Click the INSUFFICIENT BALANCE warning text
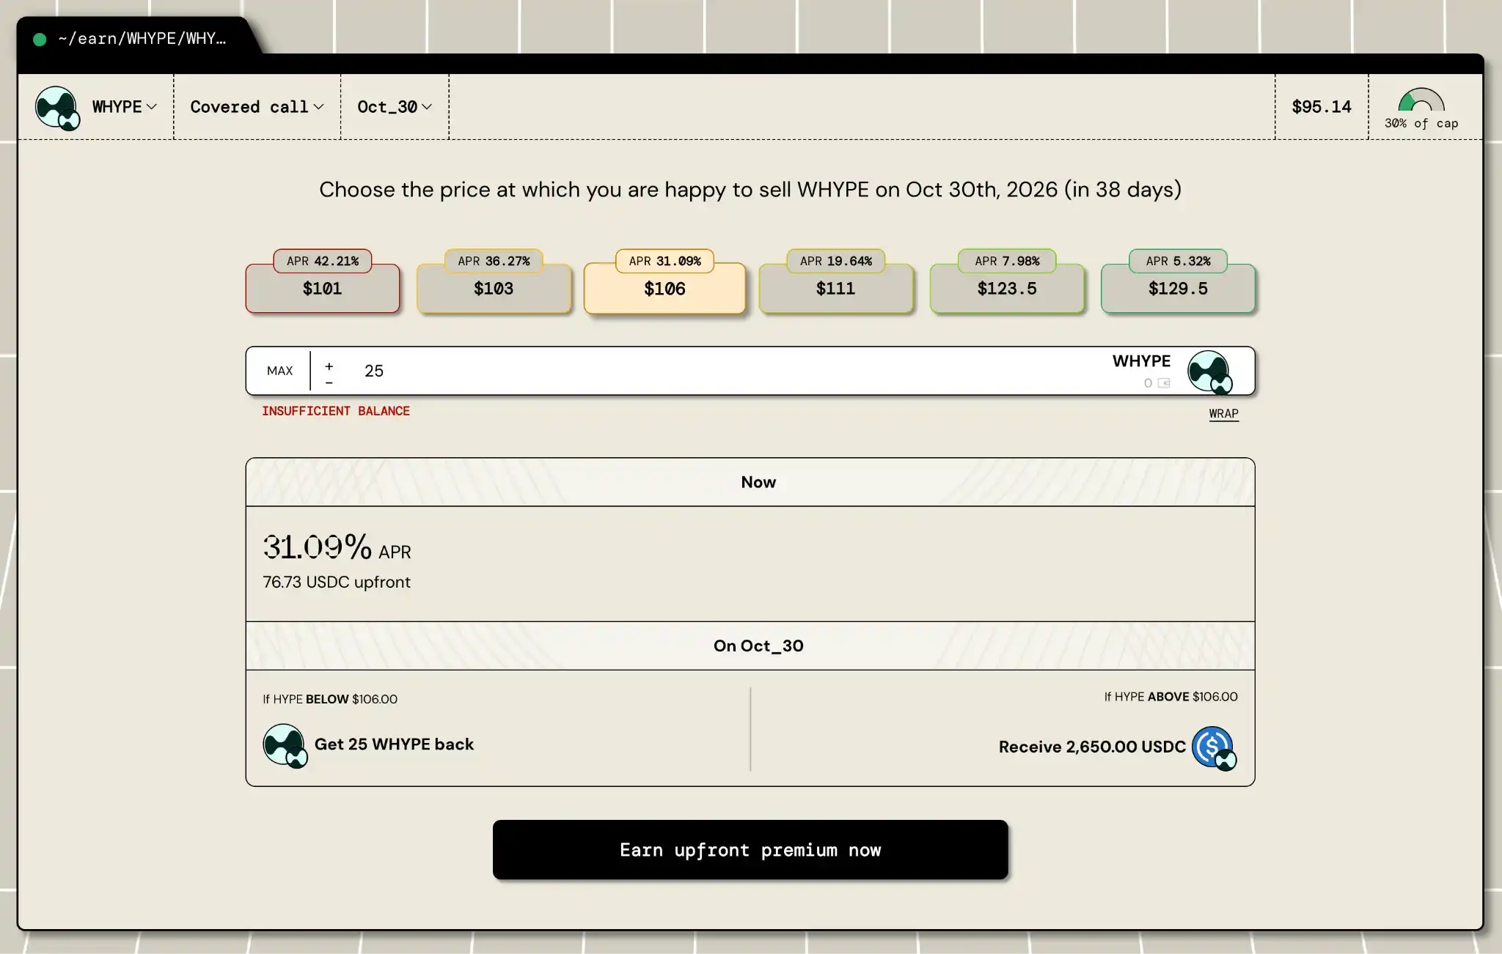1502x954 pixels. pyautogui.click(x=336, y=411)
